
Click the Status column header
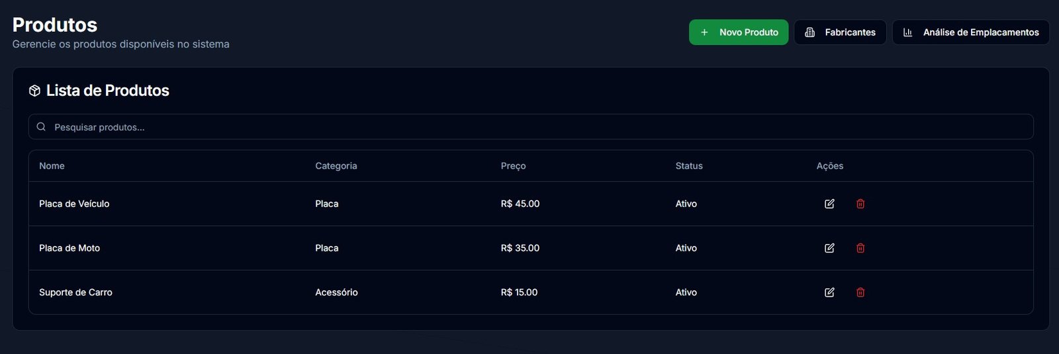point(689,166)
